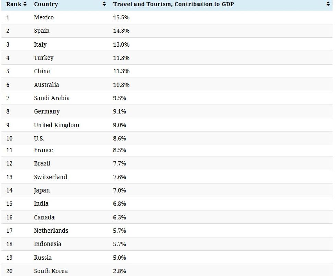
Task: Click rank number 11 for France
Action: point(9,150)
